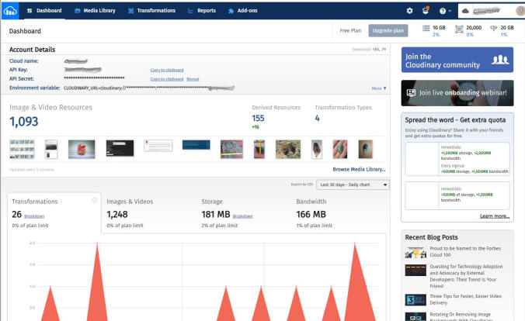525x321 pixels.
Task: Click Three Tips post thumbnail
Action: click(415, 299)
